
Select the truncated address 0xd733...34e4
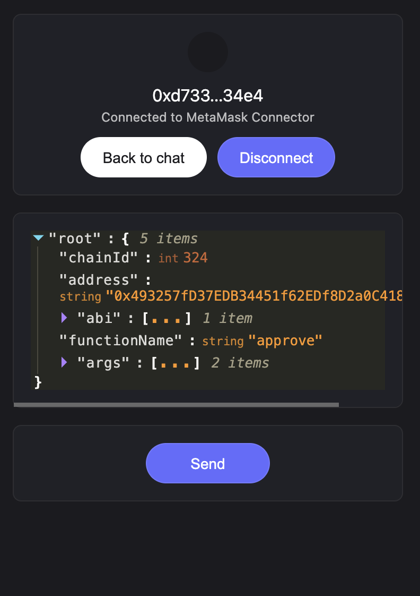click(208, 96)
